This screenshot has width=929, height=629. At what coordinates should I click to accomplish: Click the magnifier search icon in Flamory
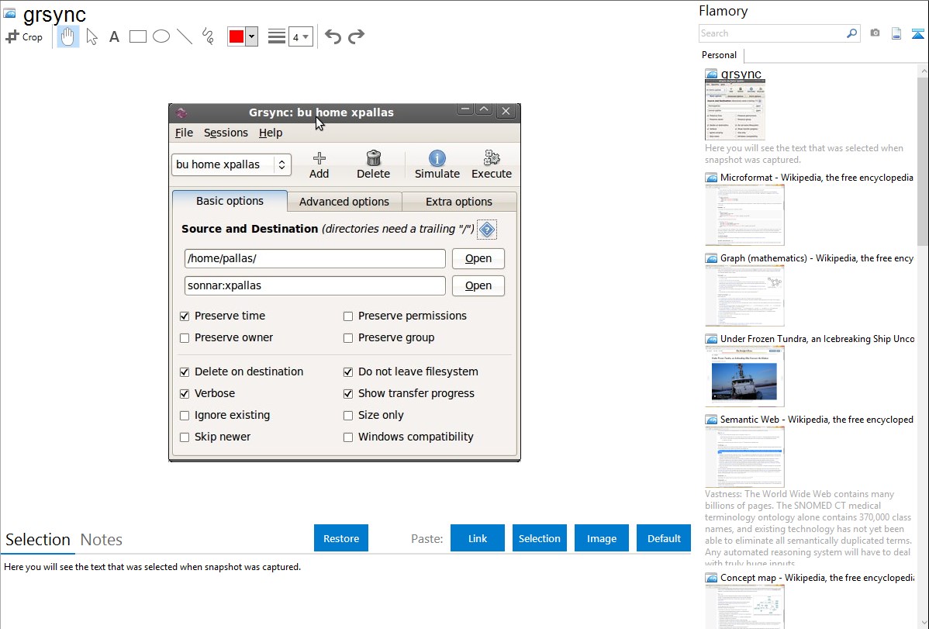click(851, 33)
